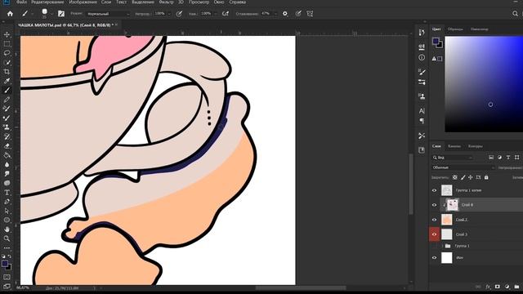
Task: Select the Hand tool
Action: point(7,229)
